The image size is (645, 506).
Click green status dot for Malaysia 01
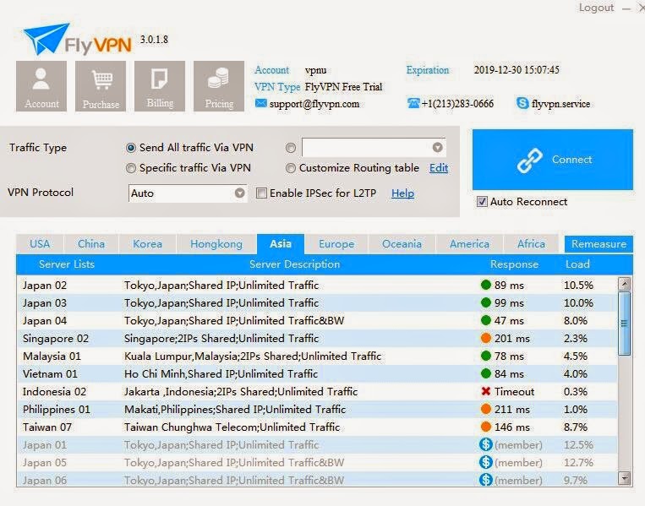click(x=486, y=356)
